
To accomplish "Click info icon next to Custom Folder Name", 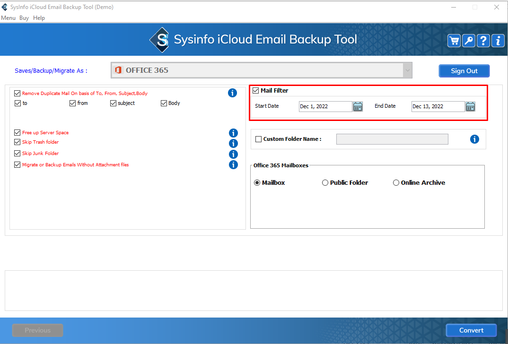I will point(474,139).
